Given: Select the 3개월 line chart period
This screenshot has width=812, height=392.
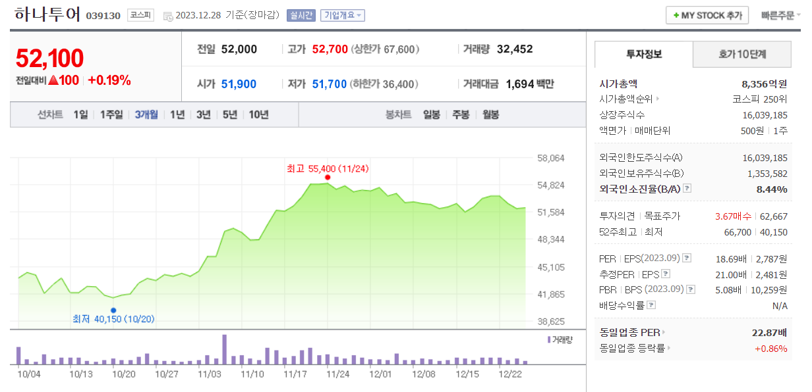Looking at the screenshot, I should coord(146,114).
